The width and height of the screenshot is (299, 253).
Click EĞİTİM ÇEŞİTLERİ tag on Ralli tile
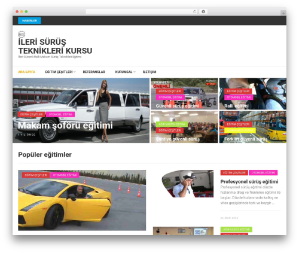238,92
